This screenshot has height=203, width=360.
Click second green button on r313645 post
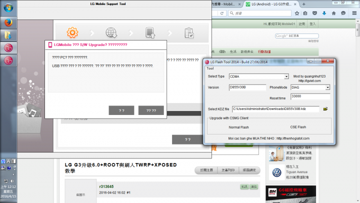click(x=253, y=186)
